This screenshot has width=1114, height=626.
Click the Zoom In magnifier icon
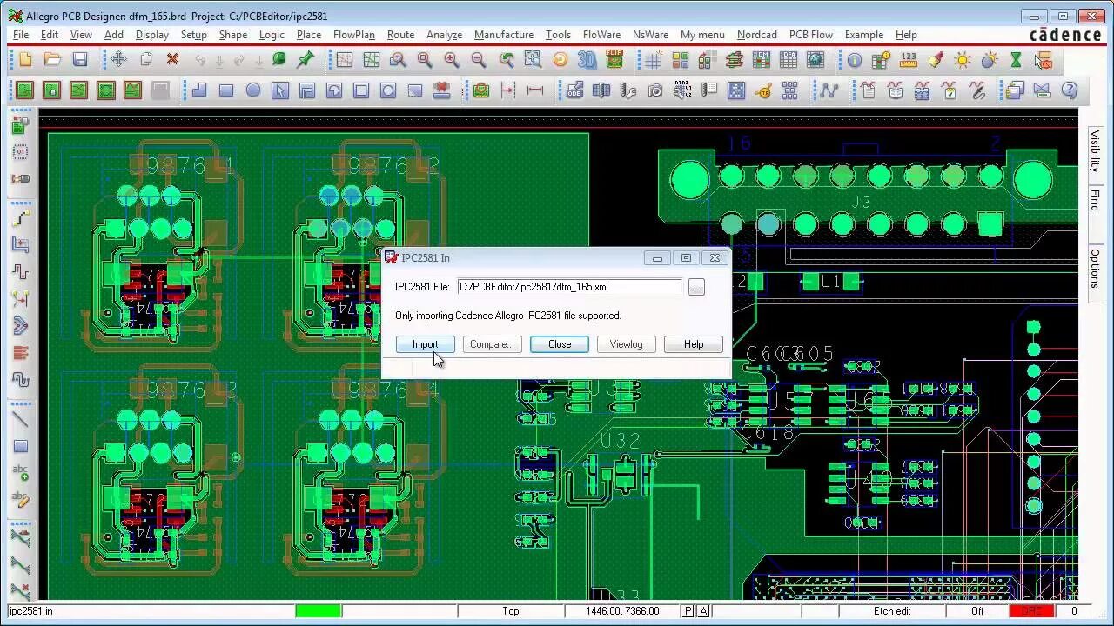coord(452,60)
